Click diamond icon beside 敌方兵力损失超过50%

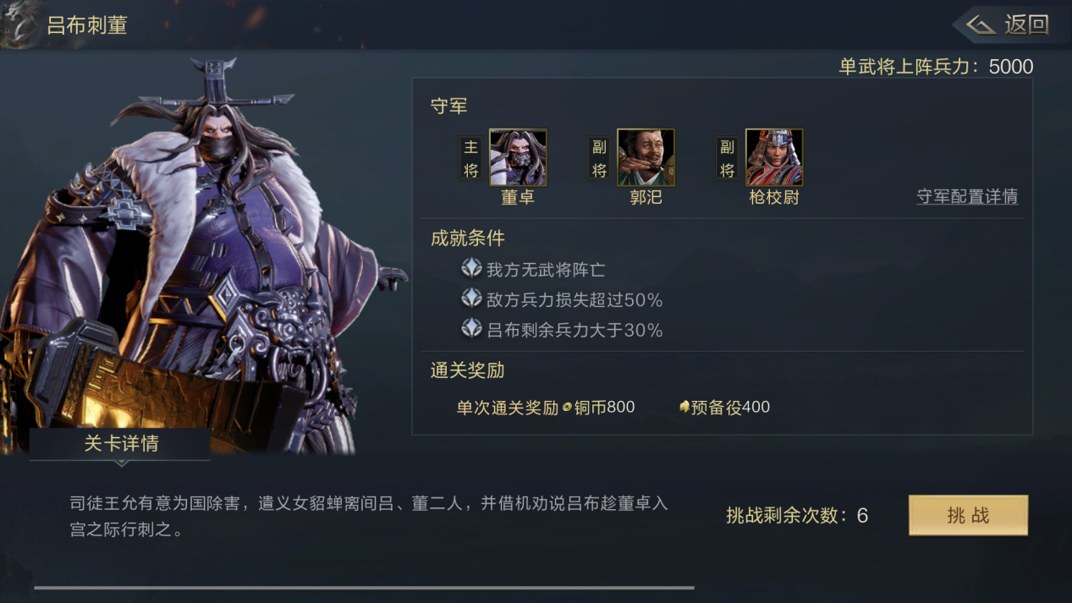click(471, 299)
